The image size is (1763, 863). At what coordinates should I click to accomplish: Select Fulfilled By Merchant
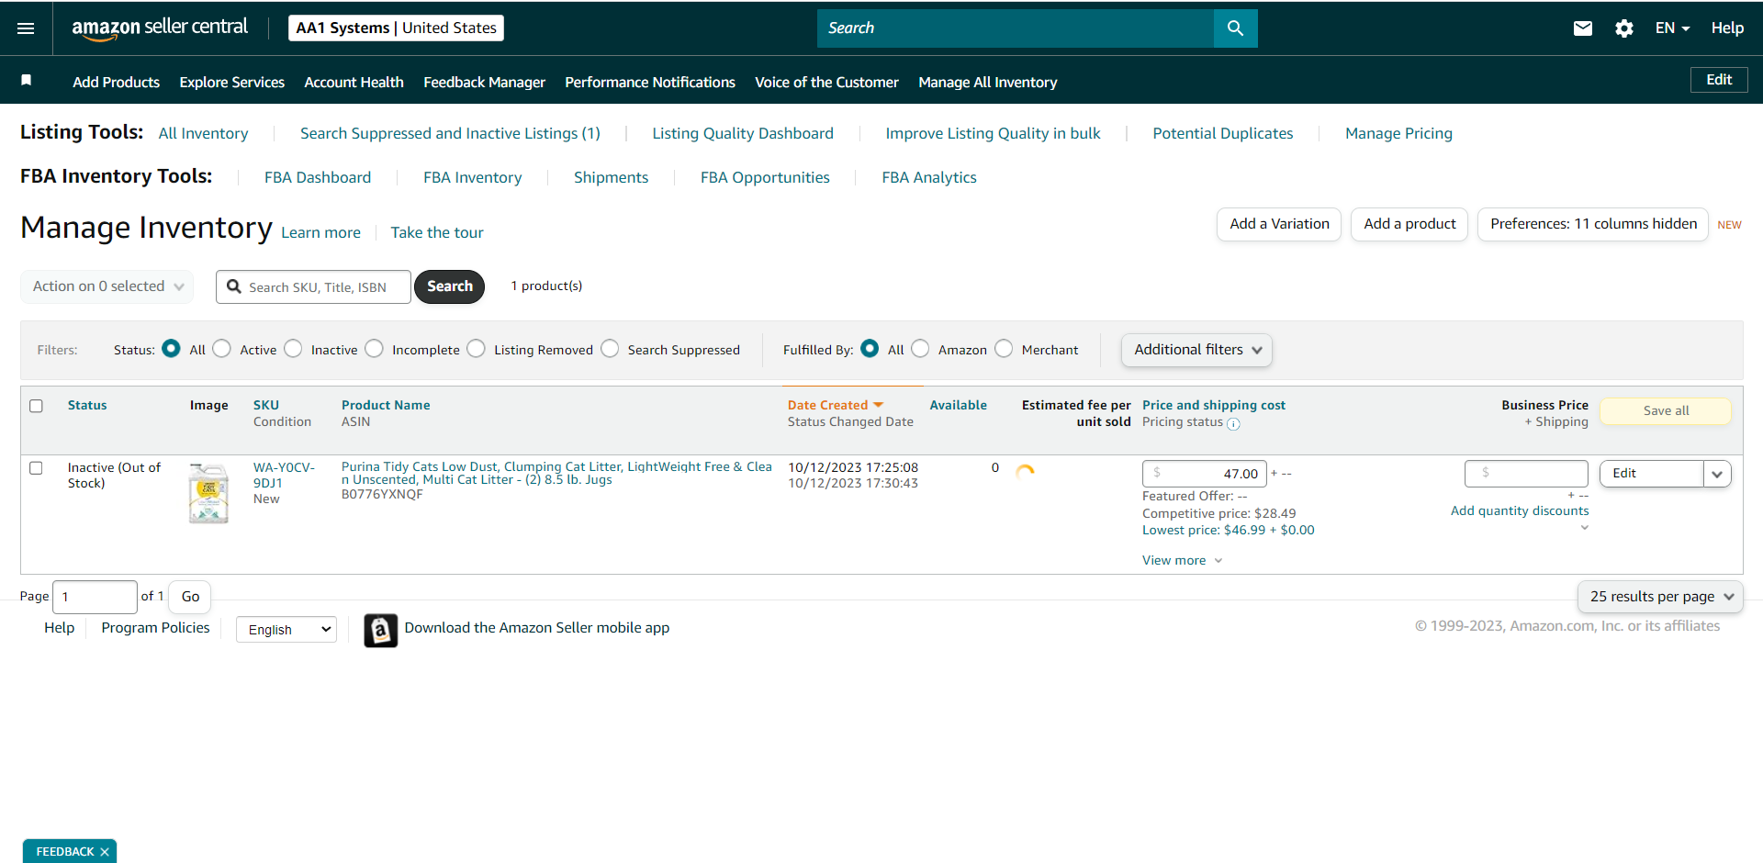1004,349
